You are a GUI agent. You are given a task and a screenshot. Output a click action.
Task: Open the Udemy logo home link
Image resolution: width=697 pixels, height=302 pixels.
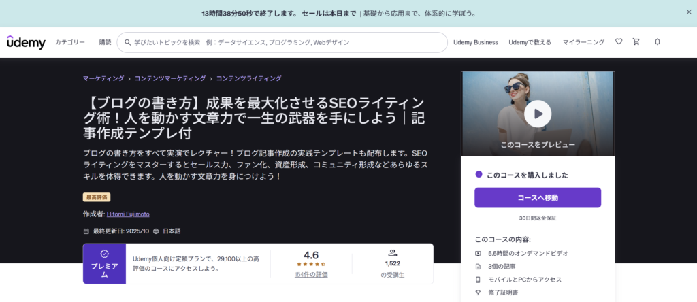tap(27, 42)
